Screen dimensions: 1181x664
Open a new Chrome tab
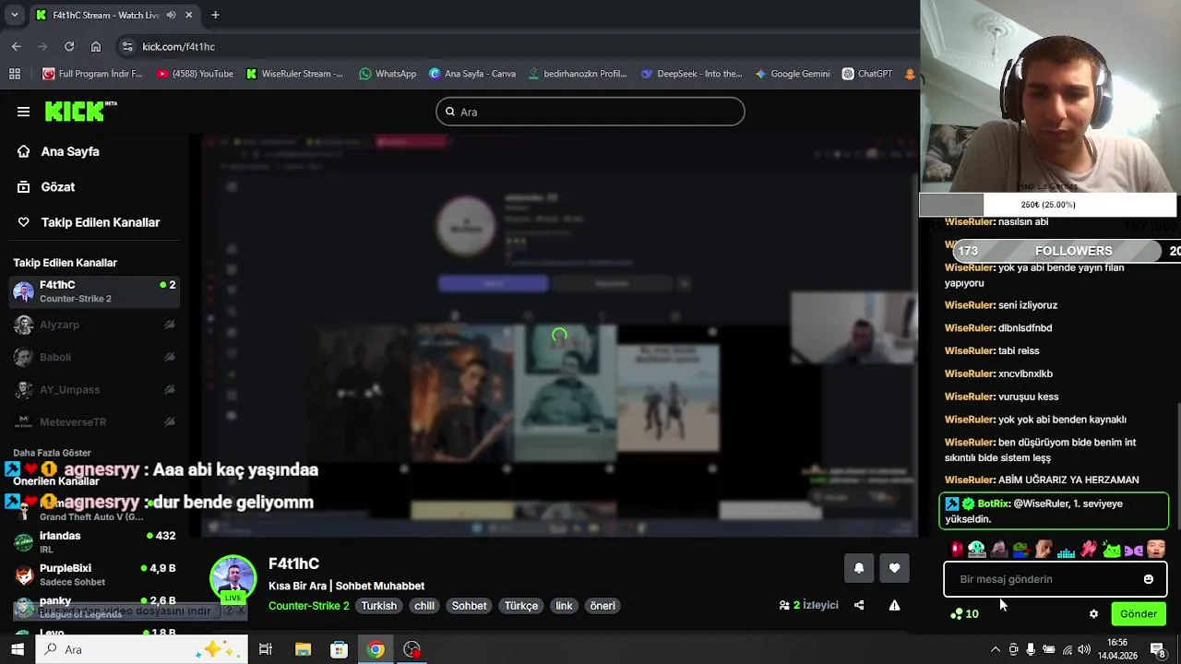[215, 15]
